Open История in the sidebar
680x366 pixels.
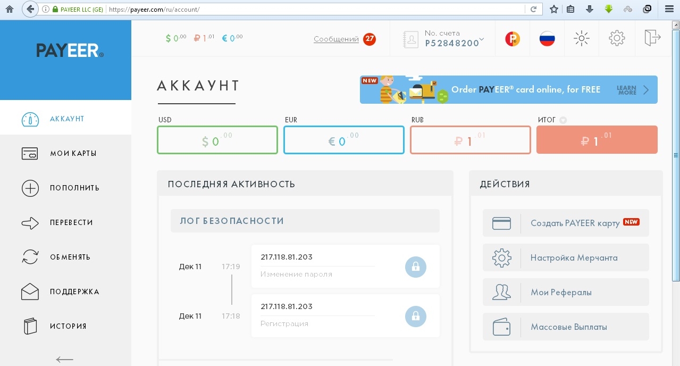(65, 326)
